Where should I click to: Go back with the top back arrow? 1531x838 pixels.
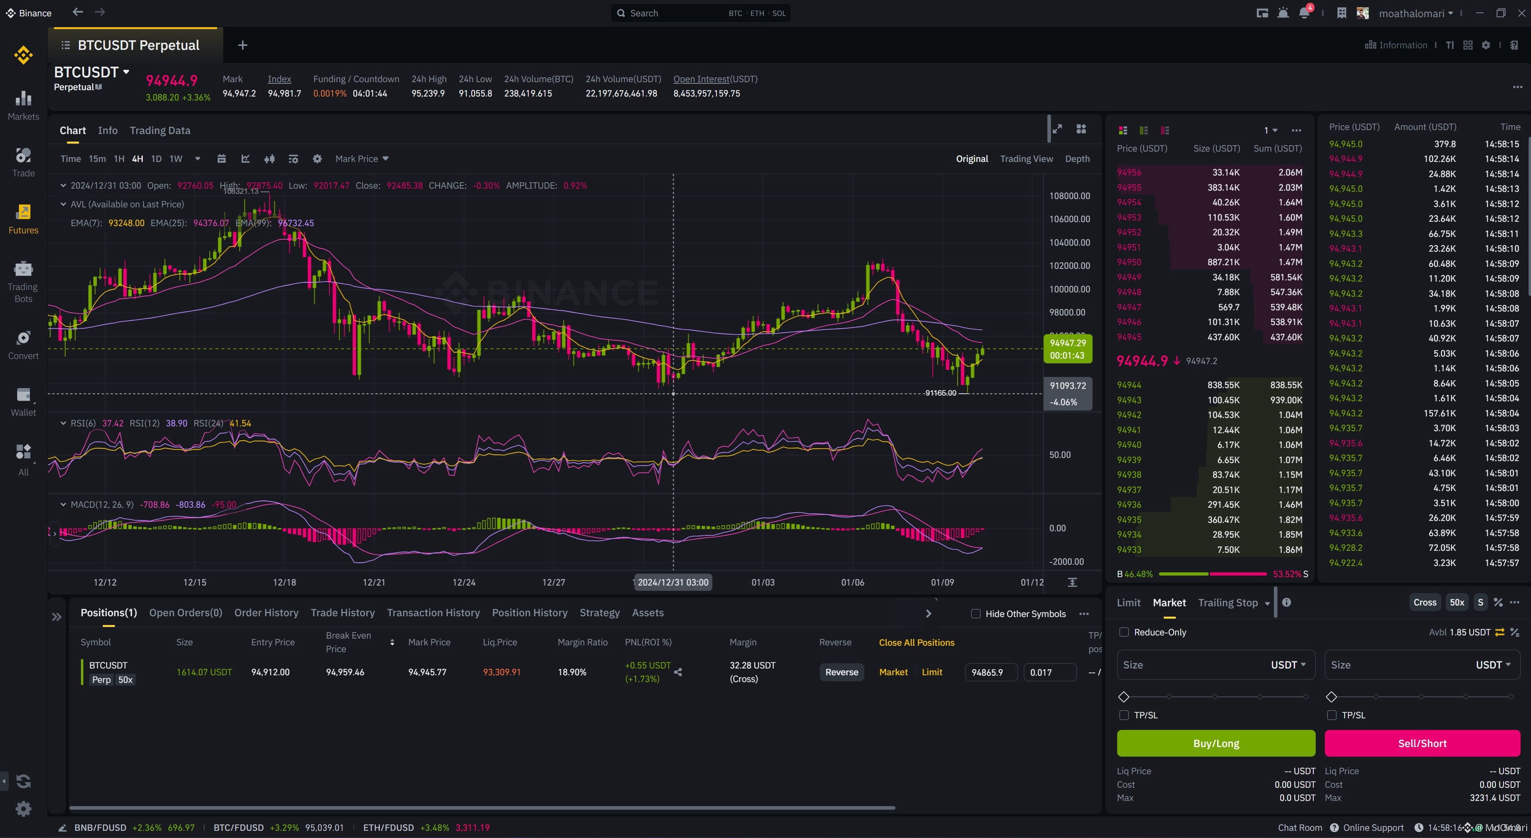[x=77, y=12]
